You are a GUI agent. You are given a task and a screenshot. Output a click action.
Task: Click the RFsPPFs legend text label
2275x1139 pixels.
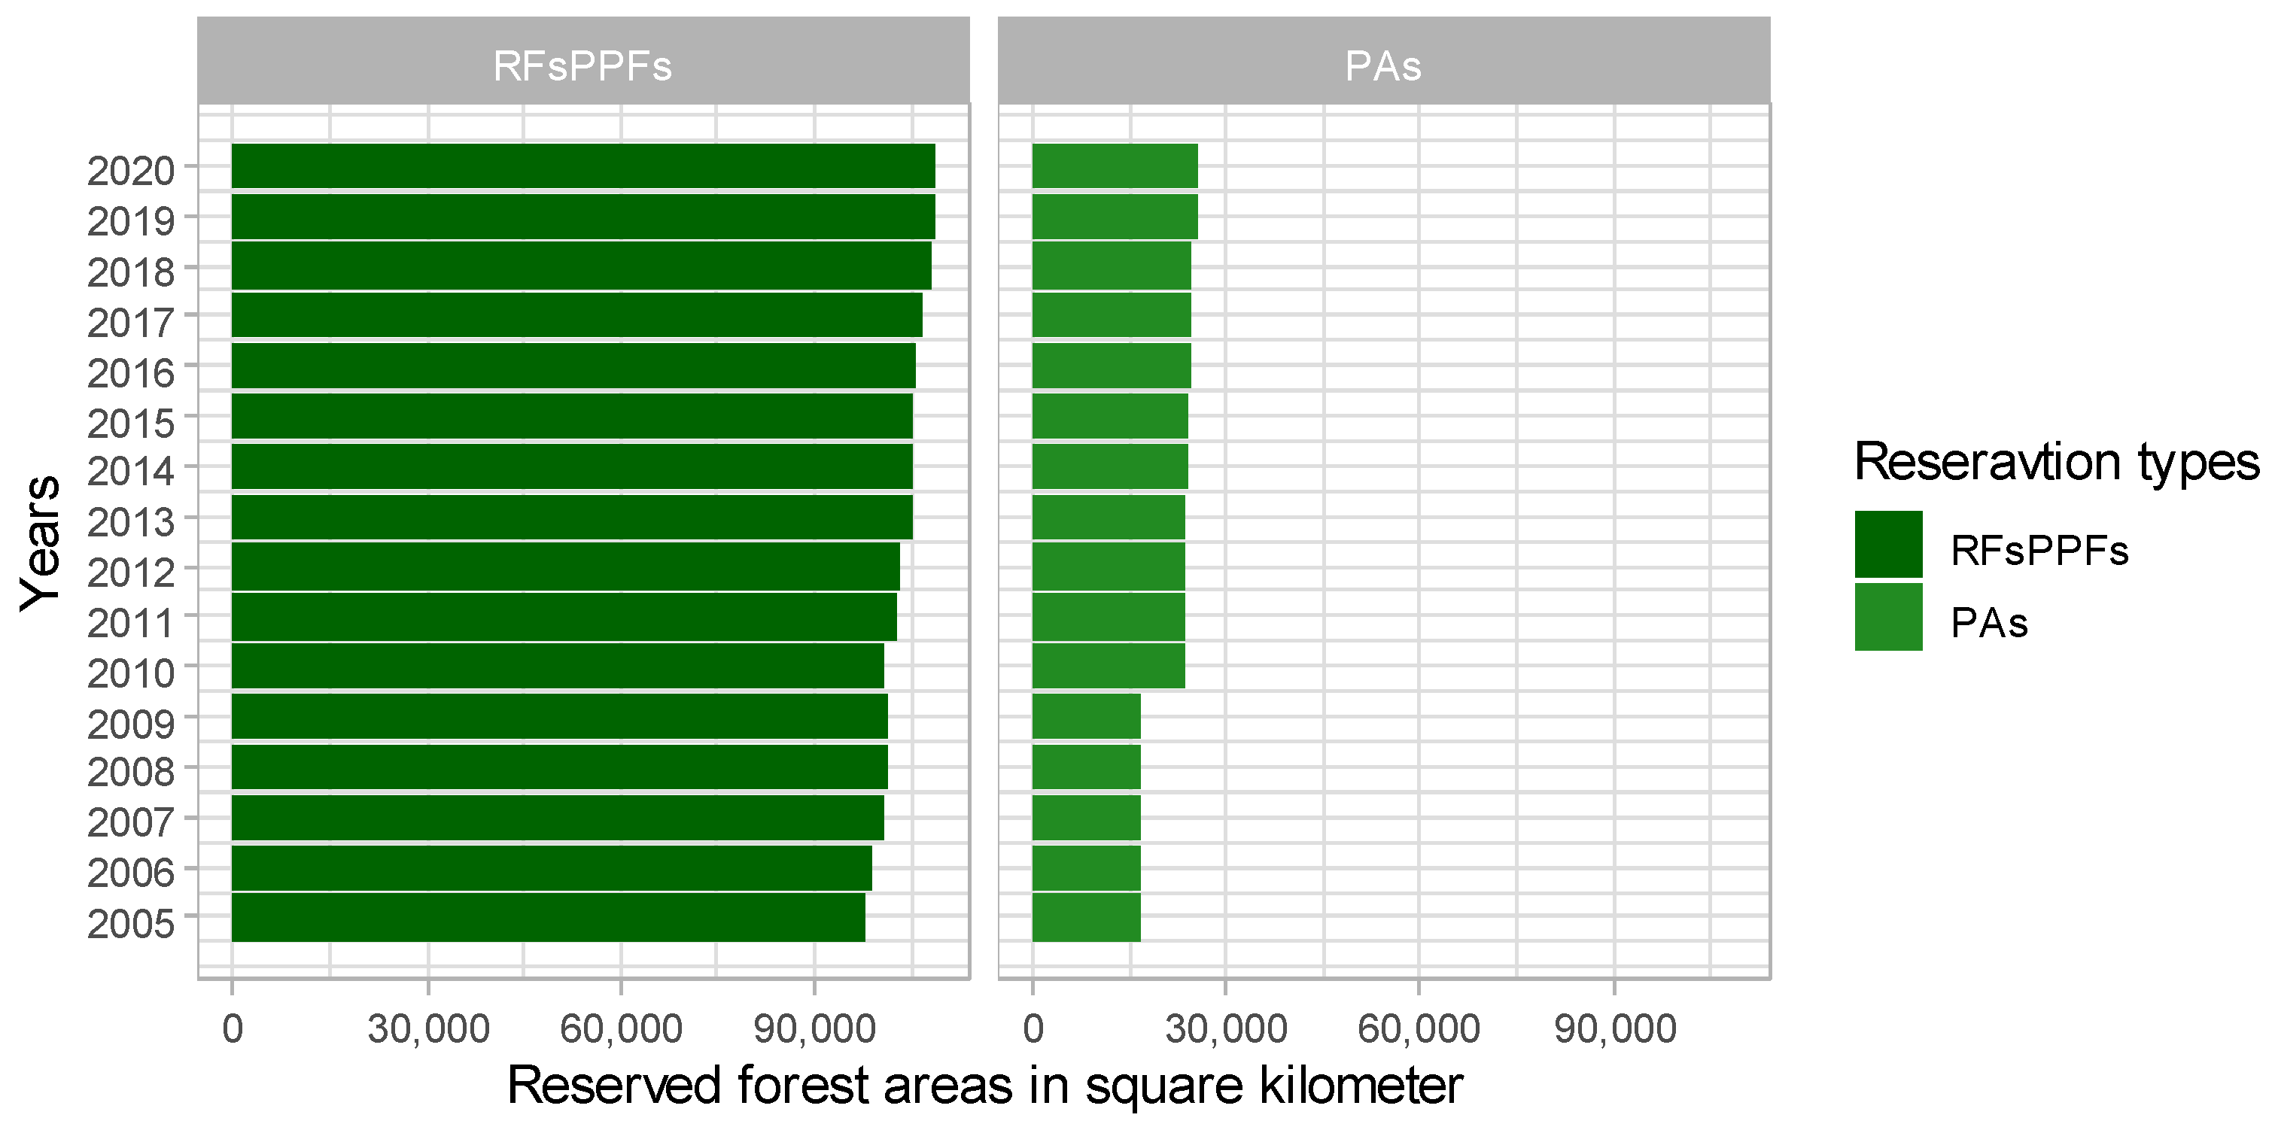pos(2039,550)
